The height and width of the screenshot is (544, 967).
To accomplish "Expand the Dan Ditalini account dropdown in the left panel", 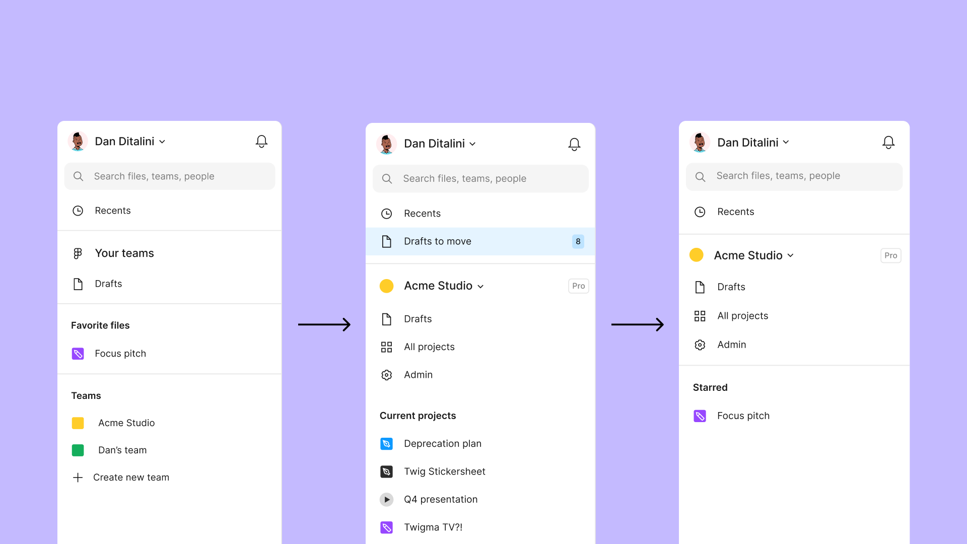I will (162, 142).
